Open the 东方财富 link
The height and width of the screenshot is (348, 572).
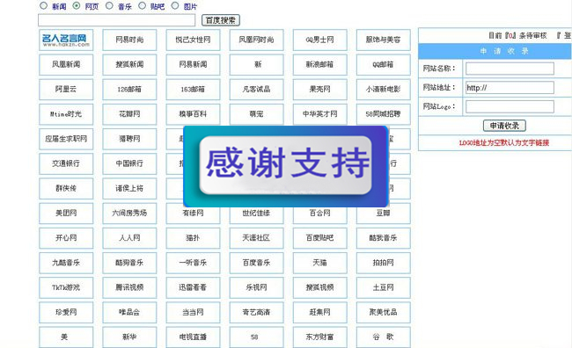[x=320, y=337]
